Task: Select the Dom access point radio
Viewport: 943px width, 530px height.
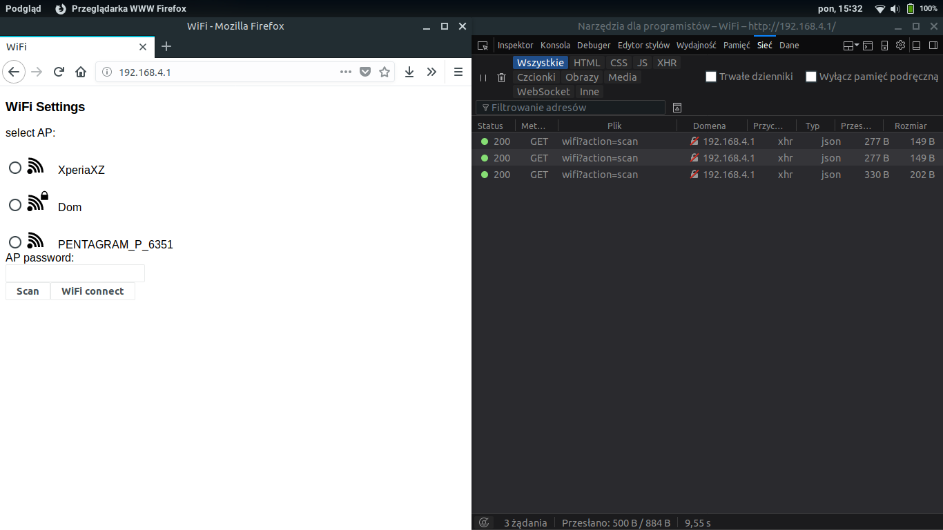Action: click(x=15, y=205)
